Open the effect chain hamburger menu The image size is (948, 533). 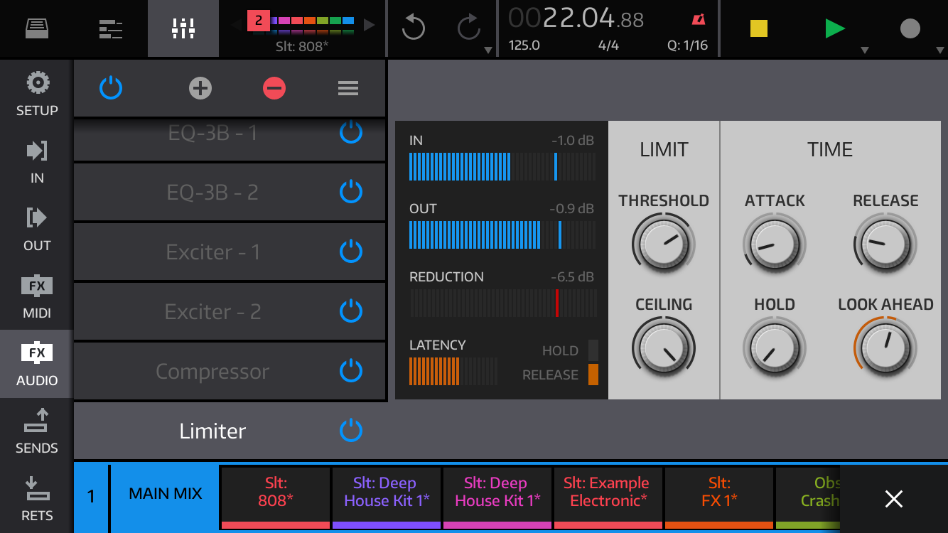click(348, 88)
